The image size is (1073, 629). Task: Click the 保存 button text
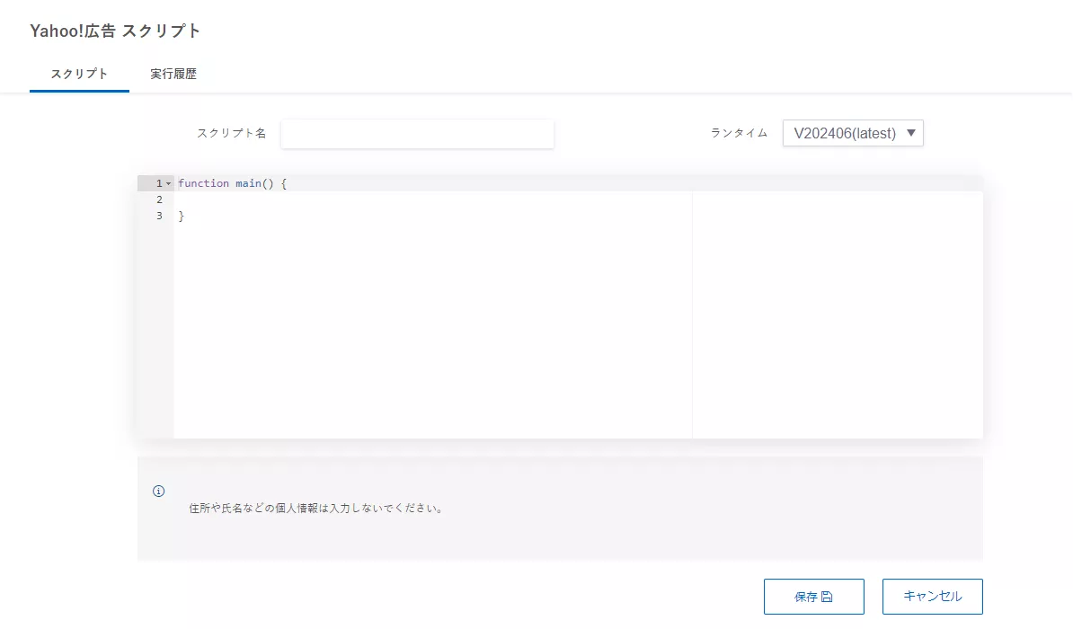806,597
